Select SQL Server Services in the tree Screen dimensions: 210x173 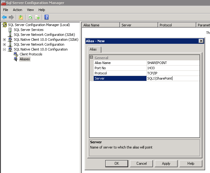[x=29, y=30]
